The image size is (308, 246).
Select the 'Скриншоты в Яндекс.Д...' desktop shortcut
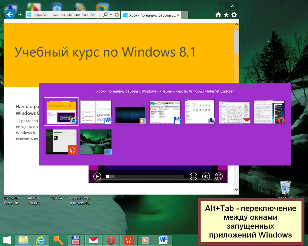80,200
